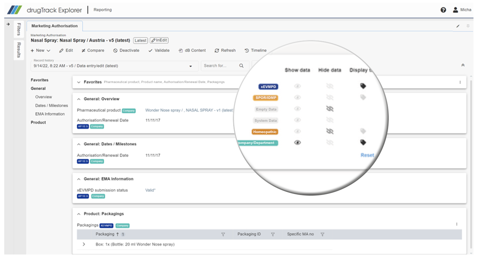Open dB Content from toolbar
The image size is (477, 258).
pyautogui.click(x=192, y=50)
